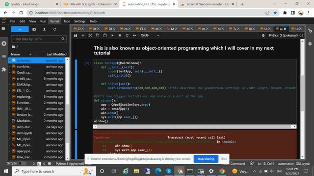Switch to Spotify Liked Songs browser tab

31,4
